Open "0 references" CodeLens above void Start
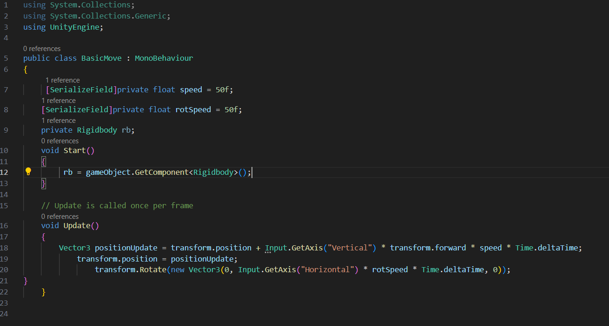The width and height of the screenshot is (609, 326). [60, 141]
